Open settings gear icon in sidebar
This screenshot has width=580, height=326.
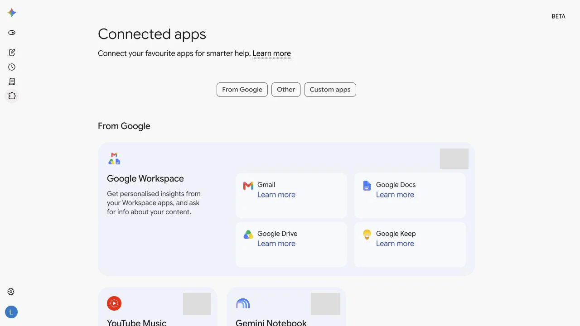click(x=11, y=292)
